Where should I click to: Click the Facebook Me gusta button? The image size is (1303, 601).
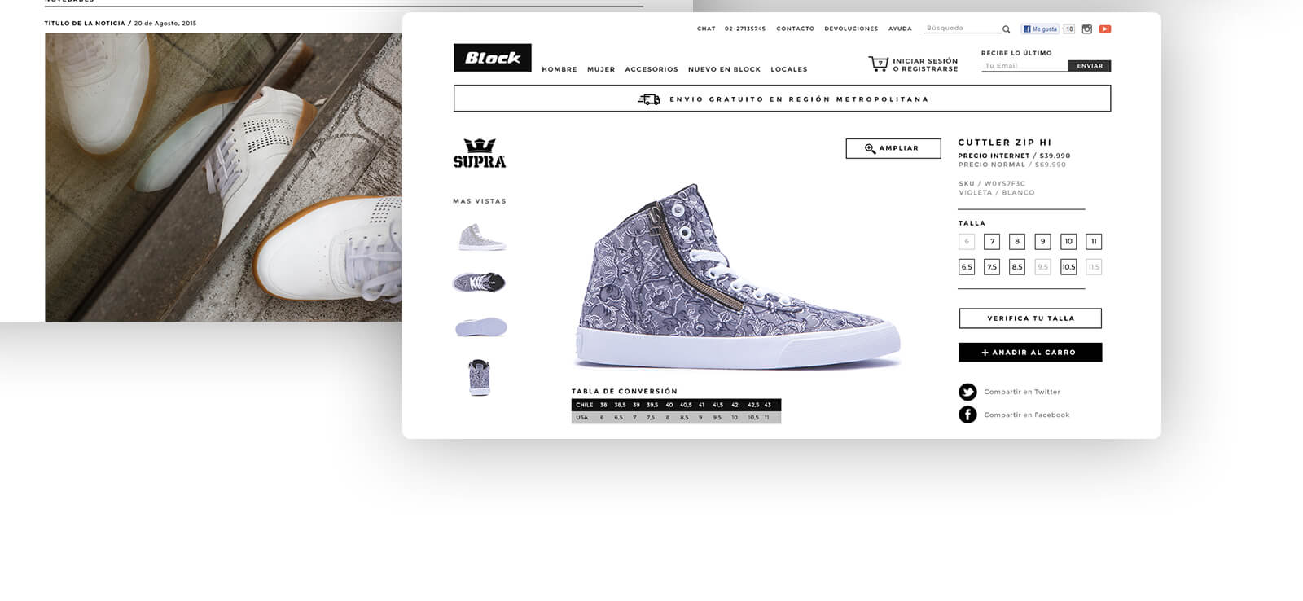click(x=1040, y=29)
